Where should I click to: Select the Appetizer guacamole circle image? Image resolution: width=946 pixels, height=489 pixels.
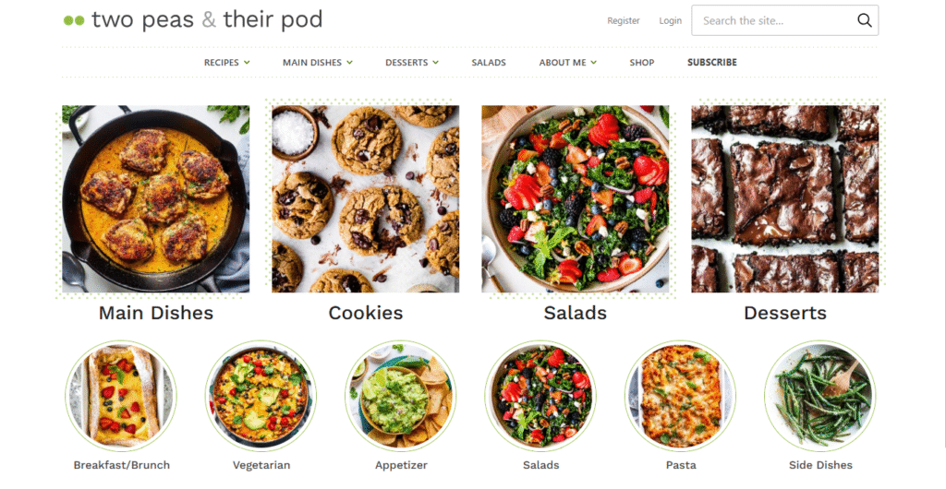coord(401,396)
